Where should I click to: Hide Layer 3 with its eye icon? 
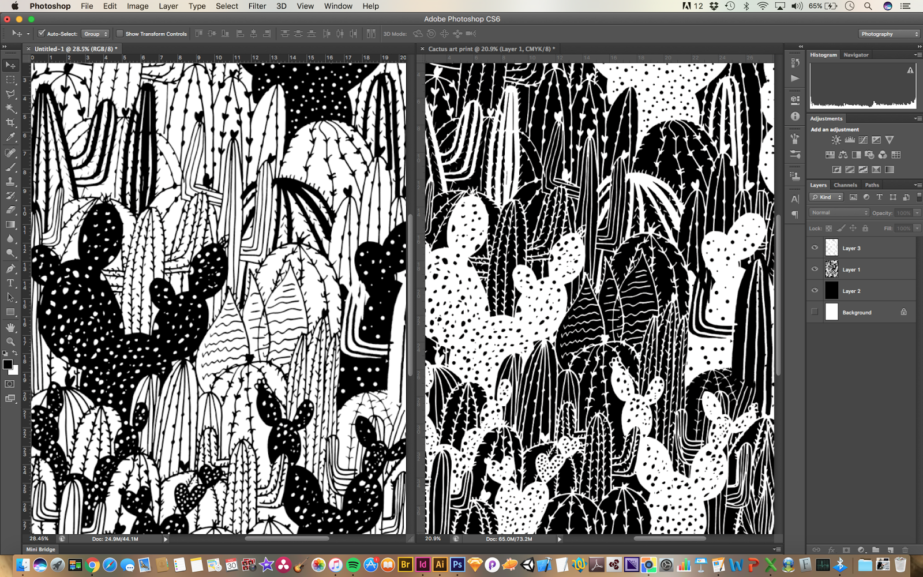coord(815,248)
